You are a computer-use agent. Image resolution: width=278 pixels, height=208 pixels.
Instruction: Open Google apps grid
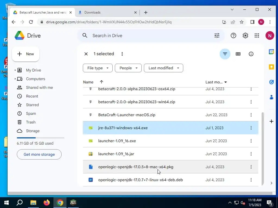click(257, 35)
